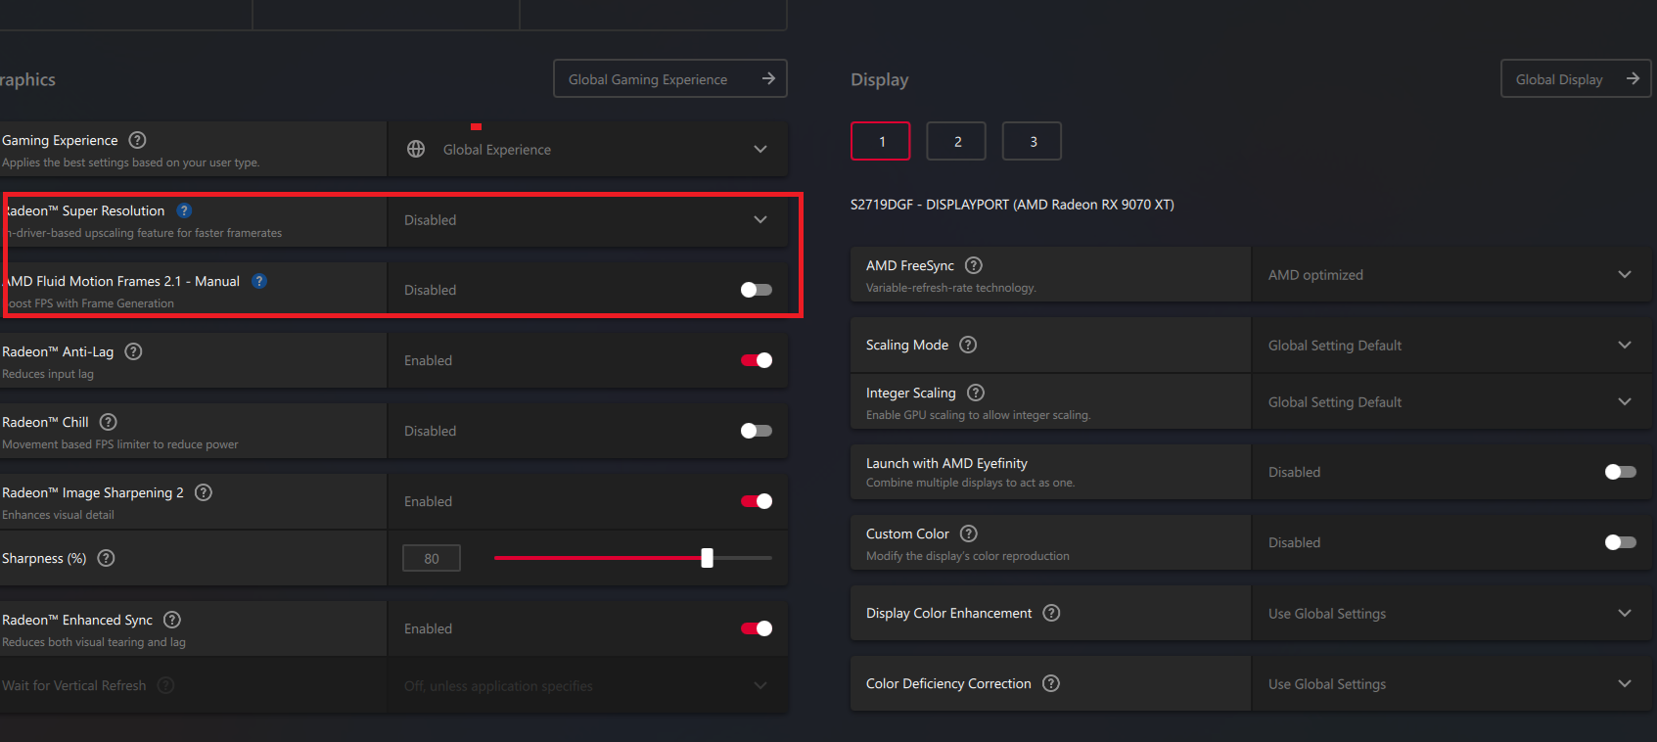1657x742 pixels.
Task: Enable AMD Fluid Motion Frames toggle
Action: point(756,290)
